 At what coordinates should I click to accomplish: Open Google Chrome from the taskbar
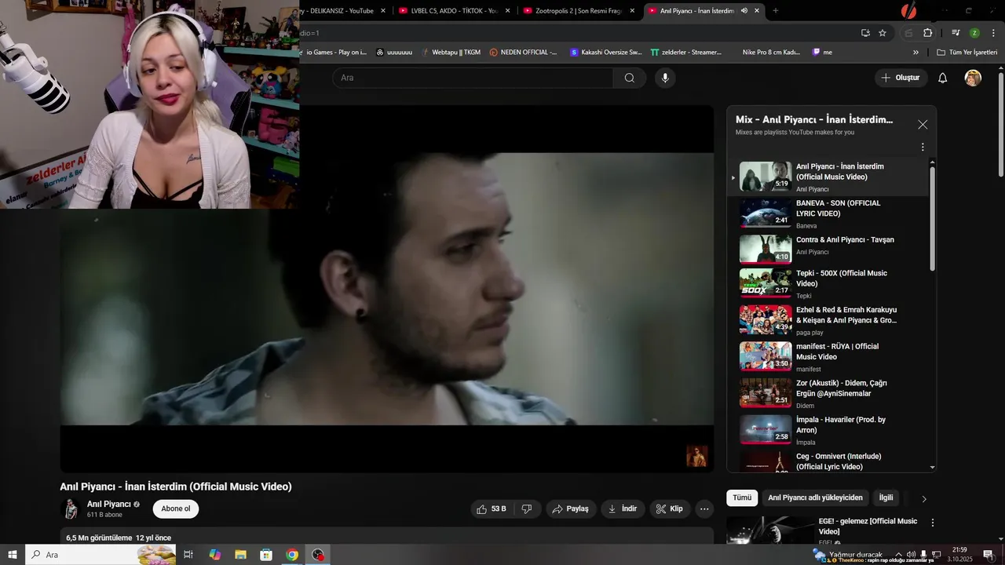click(x=292, y=555)
